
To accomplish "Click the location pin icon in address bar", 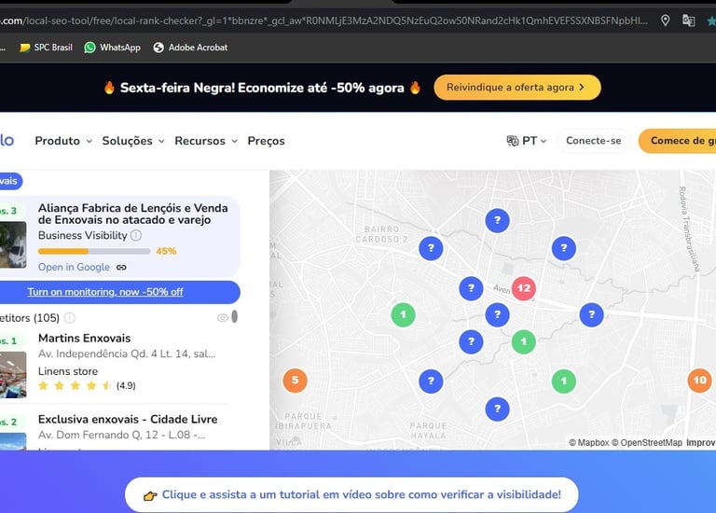I will click(665, 21).
